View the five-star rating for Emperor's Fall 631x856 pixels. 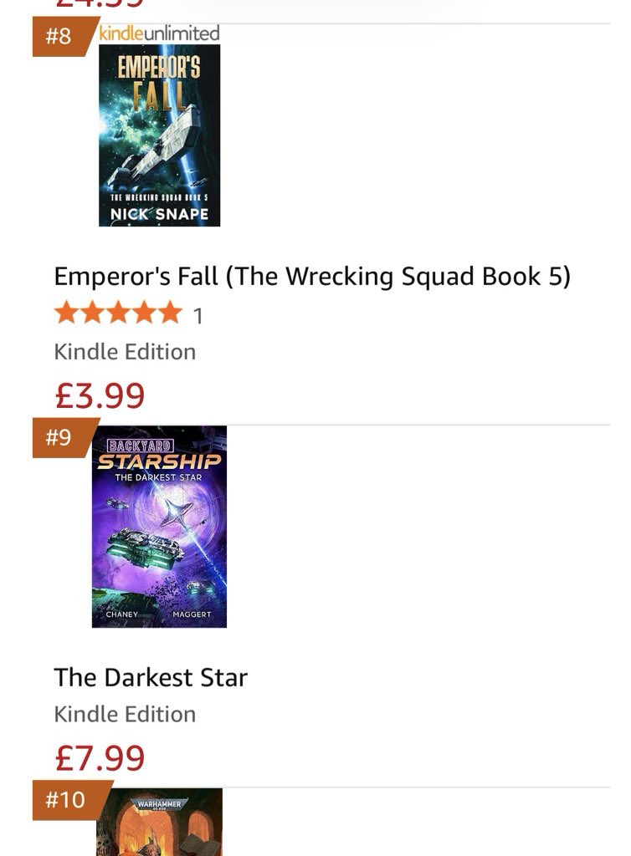[118, 313]
